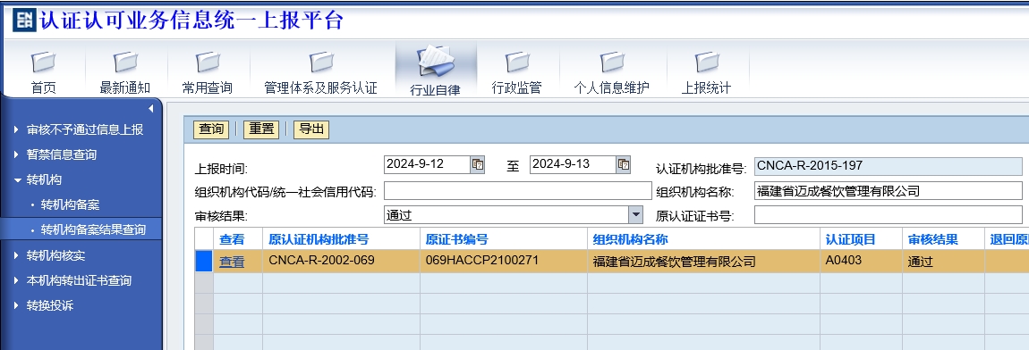Open the 管理体系及服务认证 folder icon

320,62
